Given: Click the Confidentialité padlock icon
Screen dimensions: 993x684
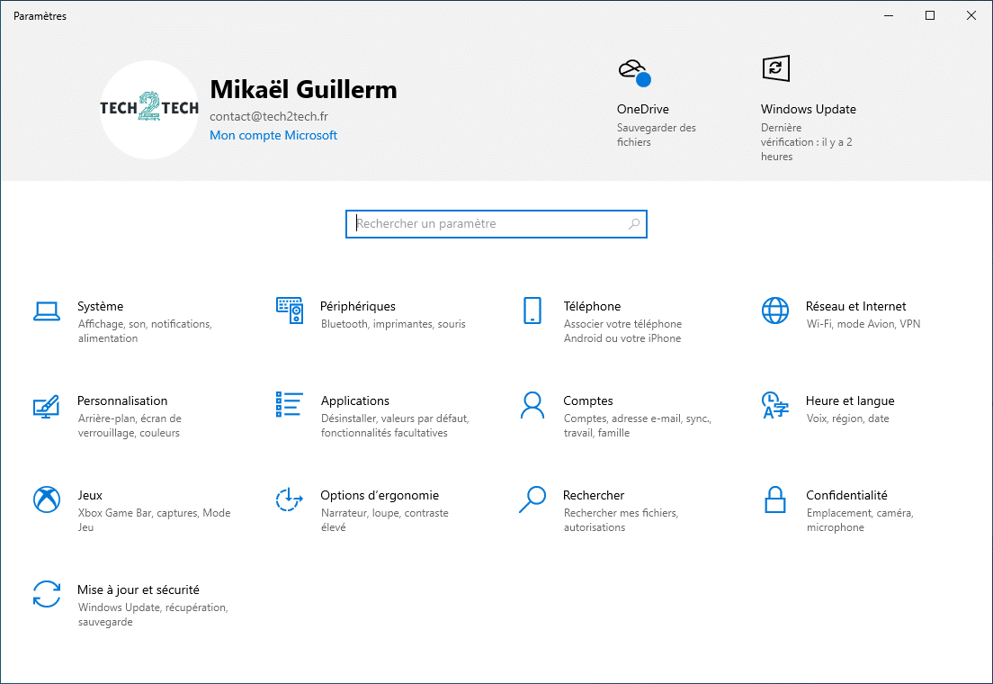Looking at the screenshot, I should tap(775, 499).
